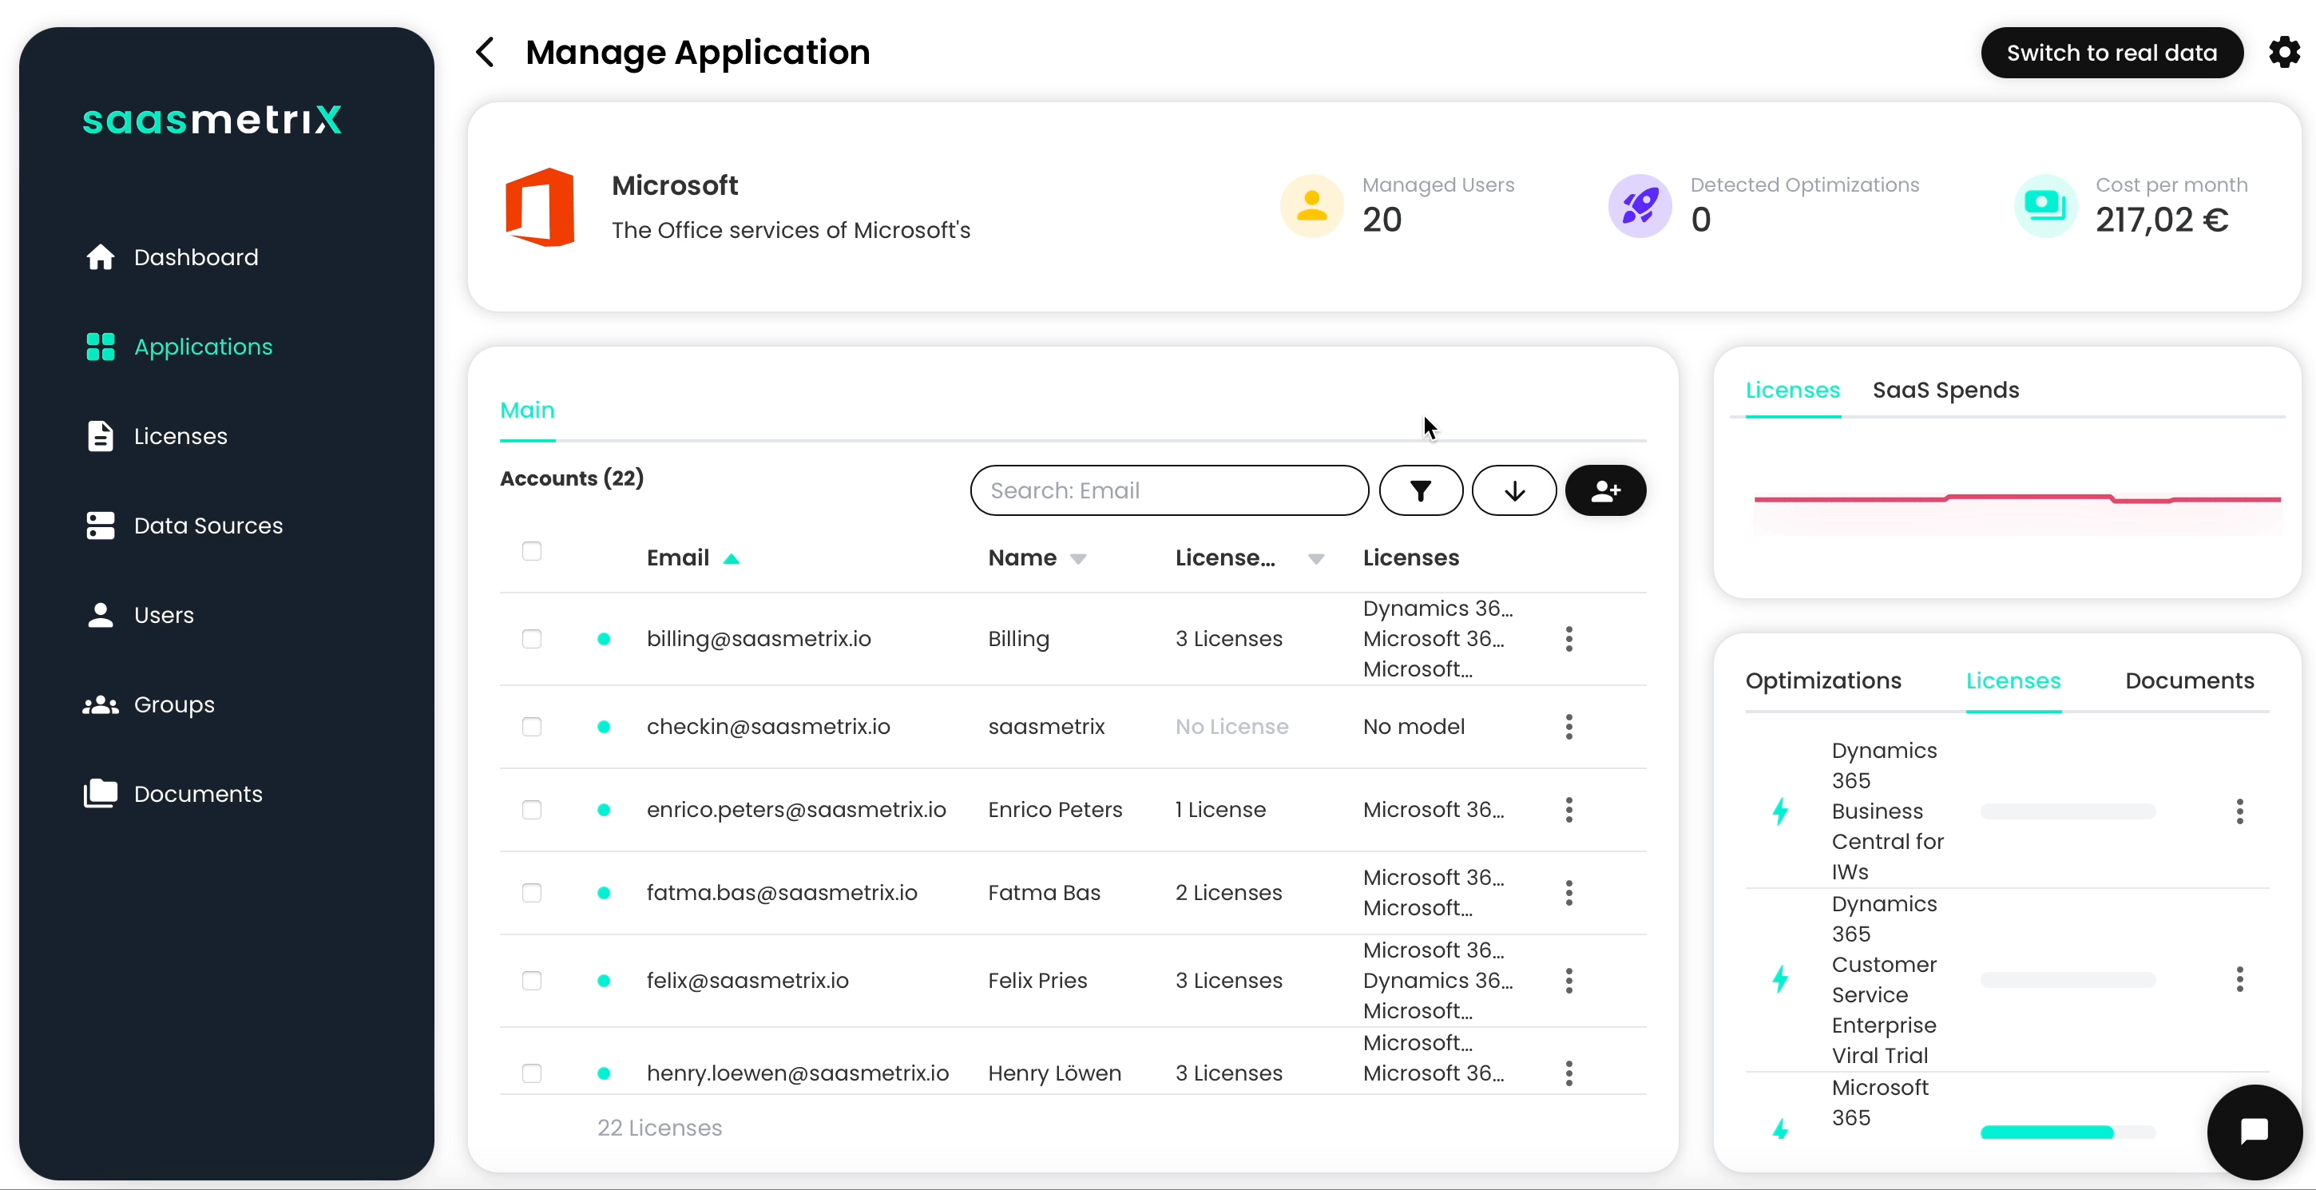Open the Name column dropdown arrow
This screenshot has width=2316, height=1190.
coord(1078,559)
